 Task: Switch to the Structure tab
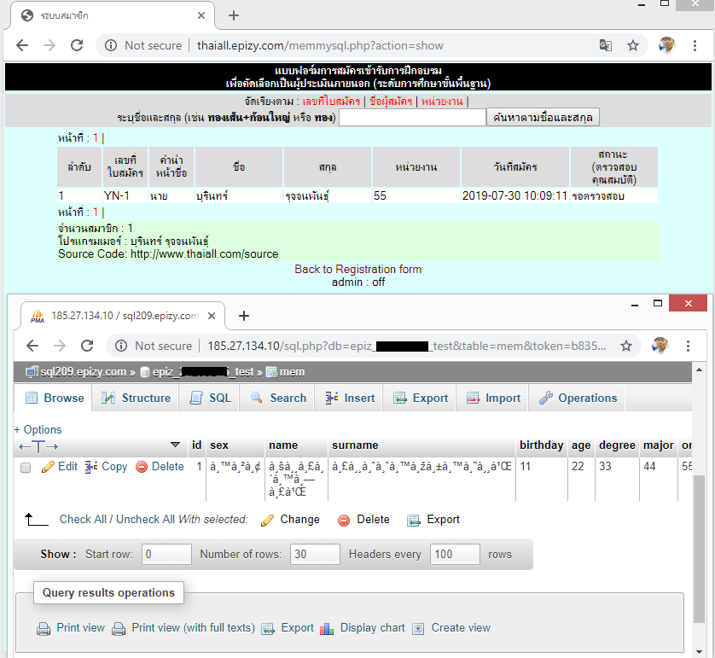[137, 398]
